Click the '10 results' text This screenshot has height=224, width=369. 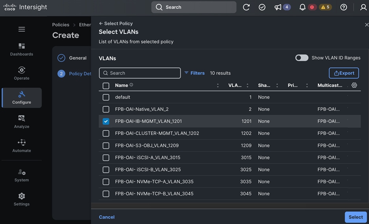[220, 73]
